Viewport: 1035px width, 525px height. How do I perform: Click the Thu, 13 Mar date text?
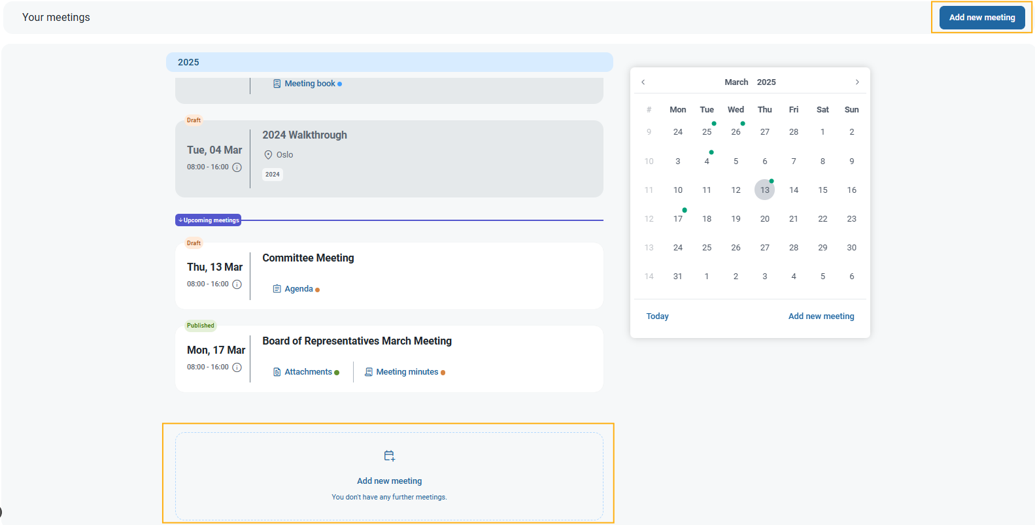214,267
